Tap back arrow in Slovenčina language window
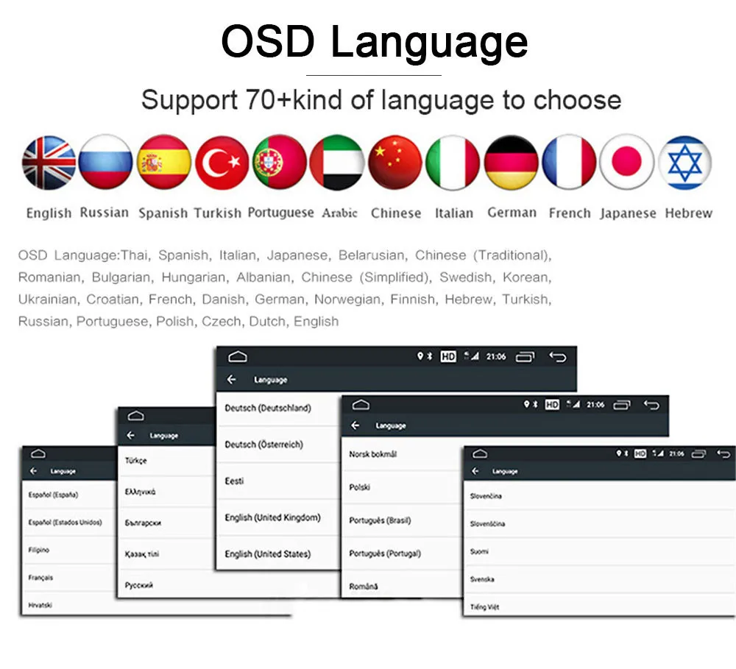Viewport: 736px width, 669px height. click(475, 471)
